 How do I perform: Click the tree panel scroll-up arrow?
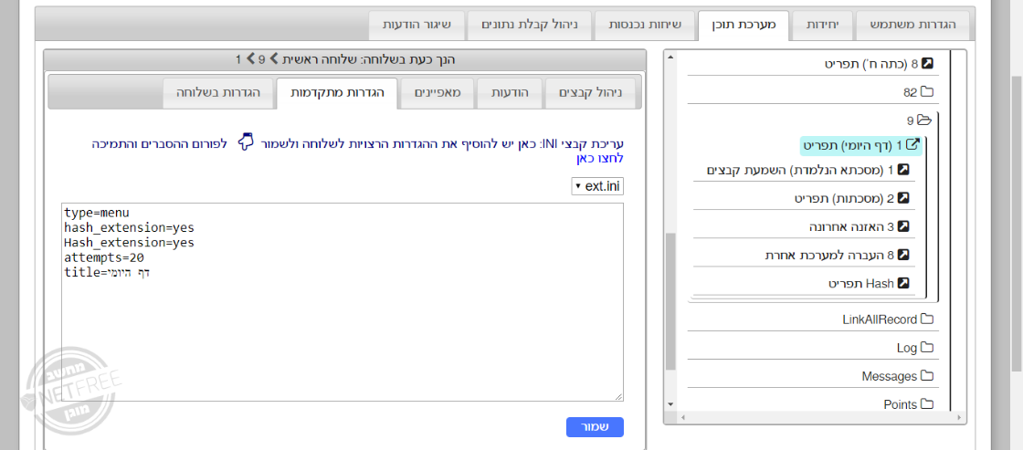tap(670, 57)
